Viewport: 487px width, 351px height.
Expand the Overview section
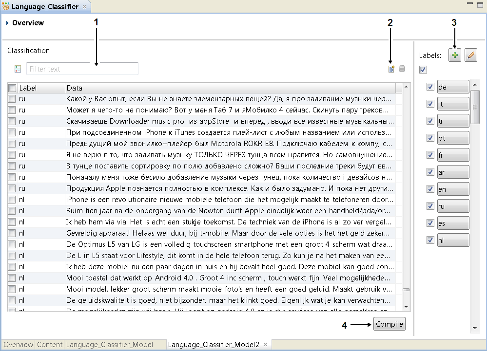(x=7, y=23)
